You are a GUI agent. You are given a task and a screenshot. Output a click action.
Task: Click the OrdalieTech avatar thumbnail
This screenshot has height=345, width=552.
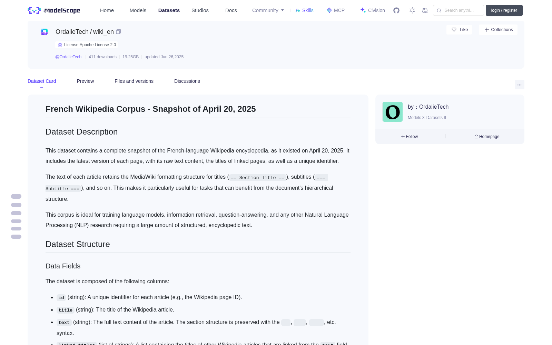pyautogui.click(x=393, y=112)
